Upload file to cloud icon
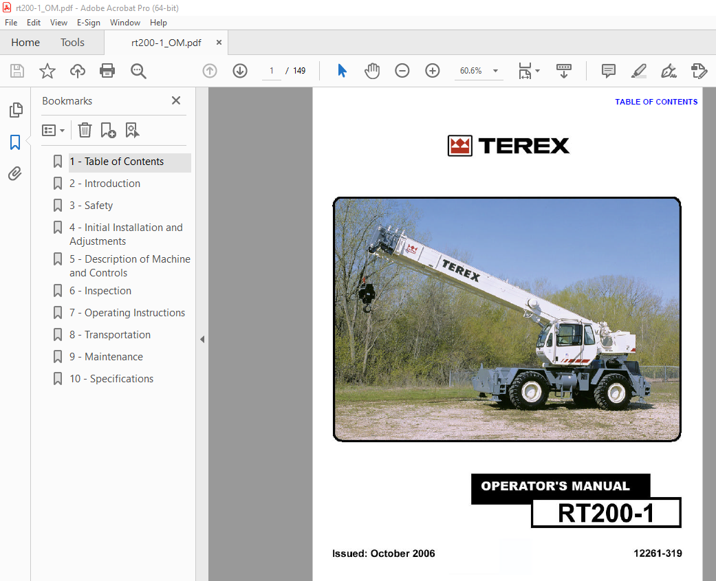The width and height of the screenshot is (716, 581). 78,71
